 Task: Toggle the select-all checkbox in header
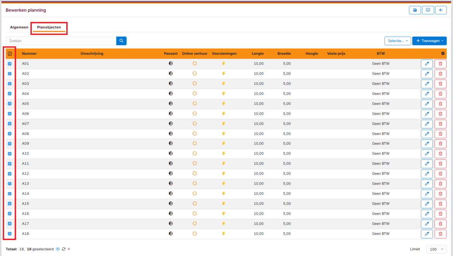coord(10,54)
